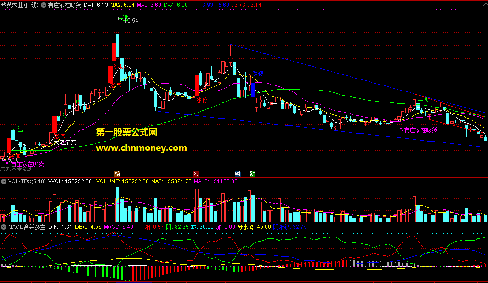Select the green 阴: 82.39 value
The height and width of the screenshot is (283, 488).
(x=177, y=227)
